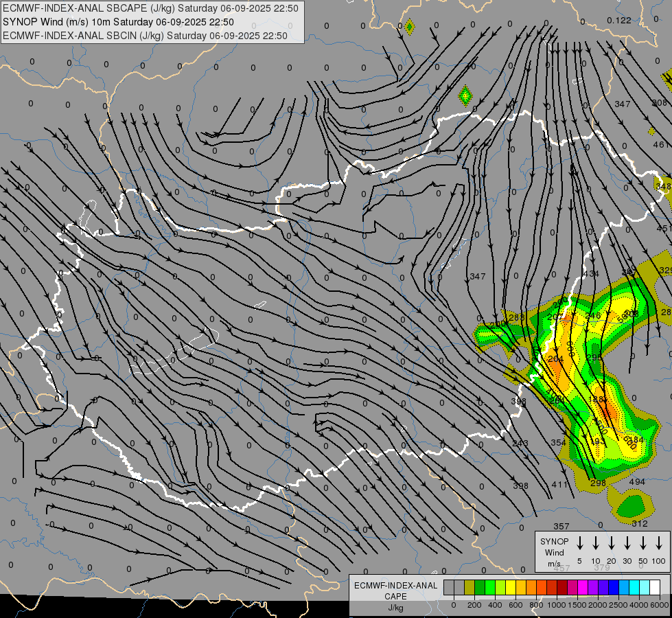This screenshot has height=618, width=672.
Task: Click the 30 m/s wind arrow in legend
Action: click(627, 542)
